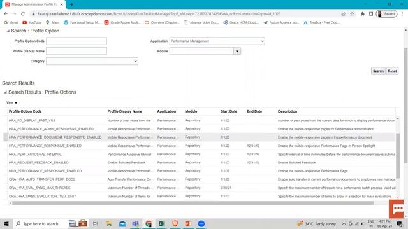The height and width of the screenshot is (229, 408).
Task: Open the absence ticket Doc... bookmark
Action: (x=201, y=23)
